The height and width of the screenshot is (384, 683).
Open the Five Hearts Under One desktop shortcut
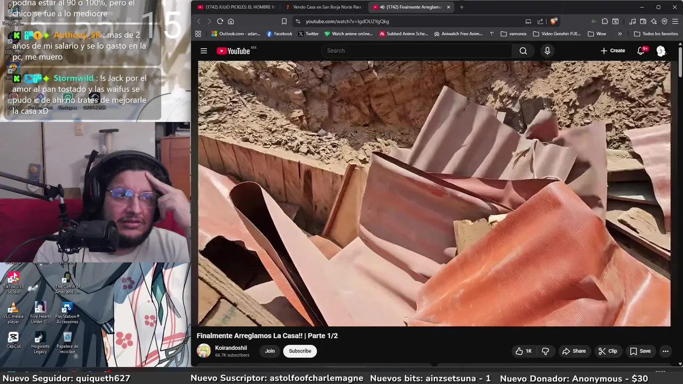[x=40, y=313]
